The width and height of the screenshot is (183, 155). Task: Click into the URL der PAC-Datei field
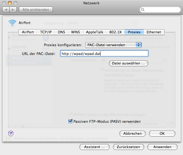104,54
